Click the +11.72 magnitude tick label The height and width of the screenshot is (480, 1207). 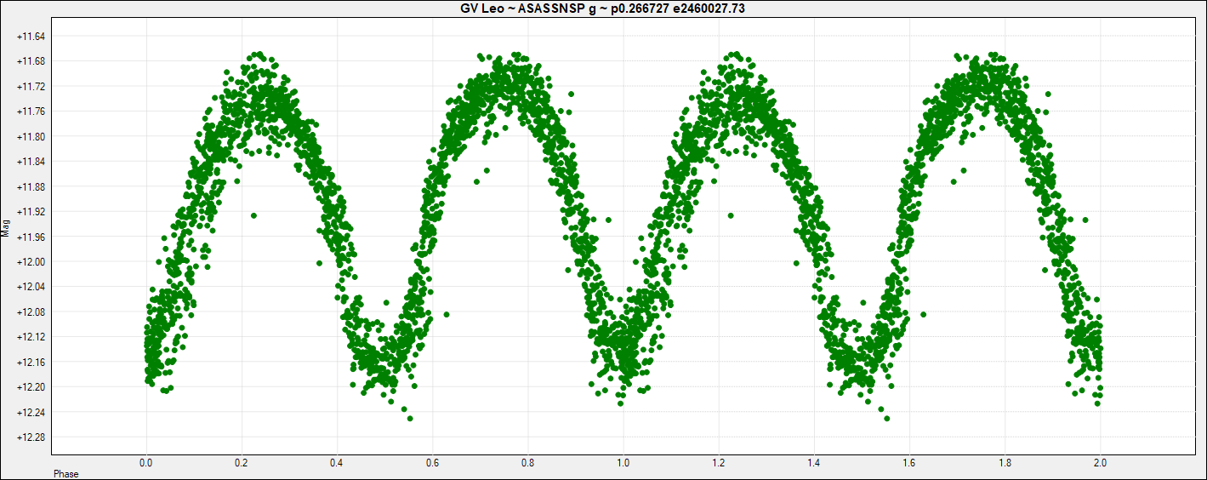[x=31, y=87]
